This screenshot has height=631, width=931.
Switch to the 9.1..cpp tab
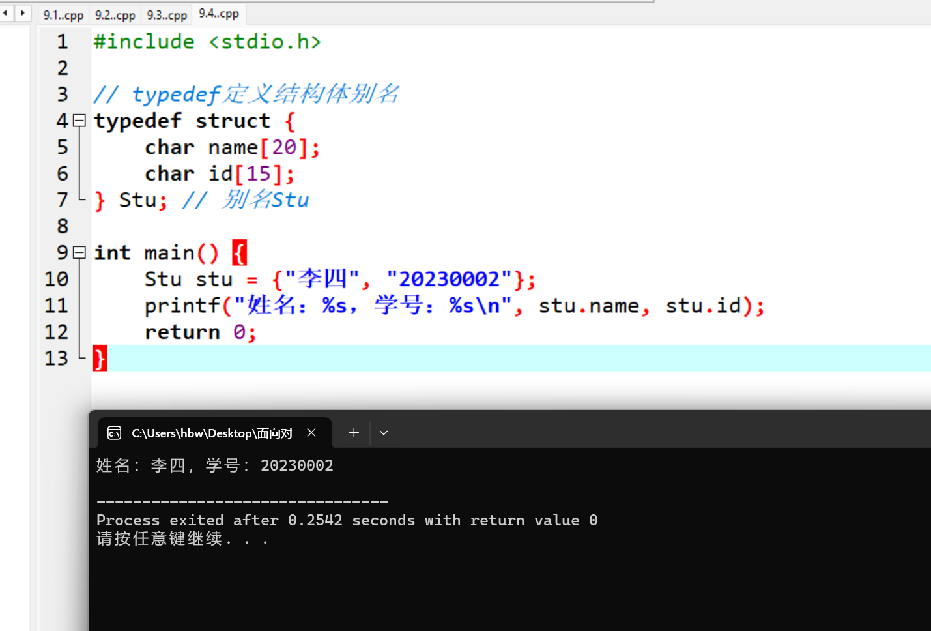pyautogui.click(x=63, y=15)
